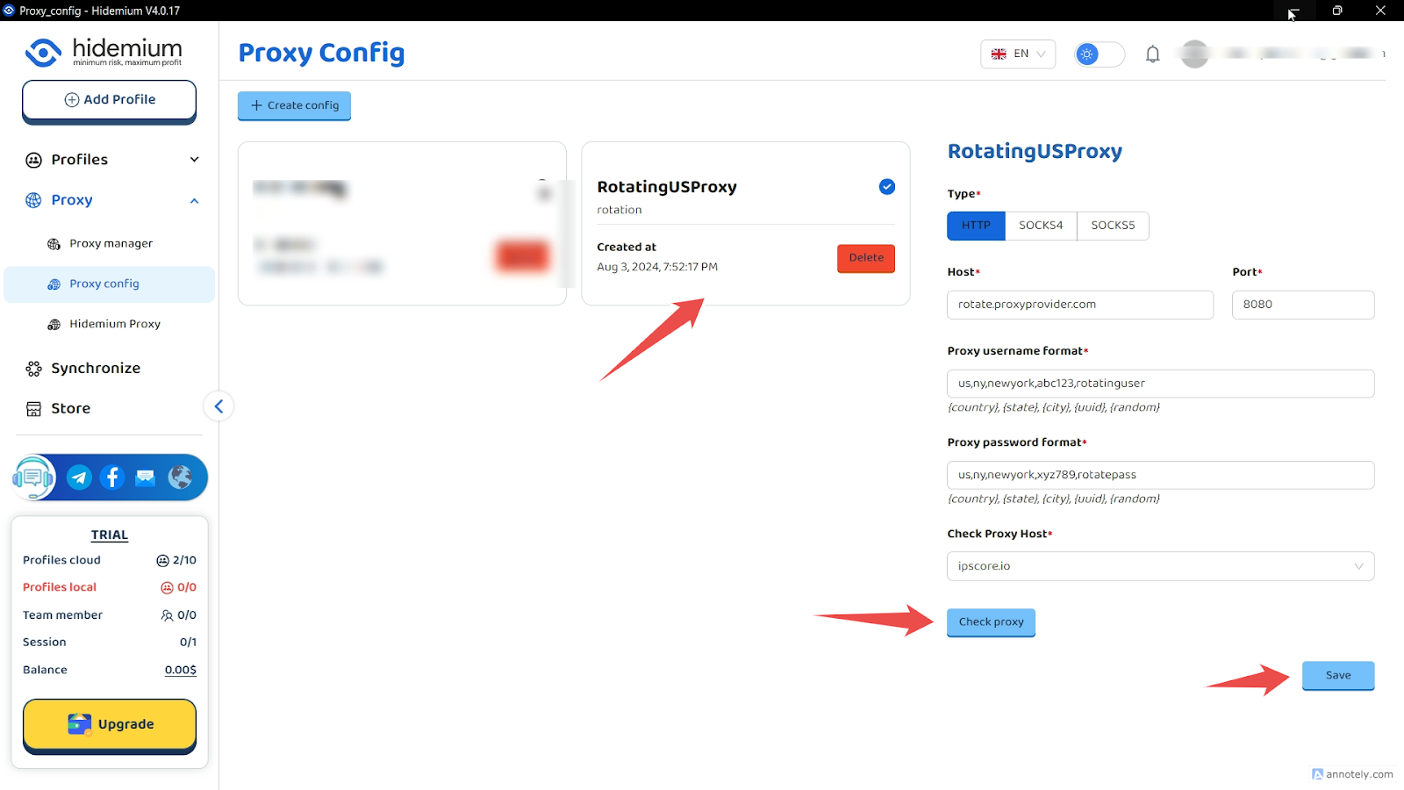Click the user avatar picture
The height and width of the screenshot is (790, 1404).
tap(1195, 54)
